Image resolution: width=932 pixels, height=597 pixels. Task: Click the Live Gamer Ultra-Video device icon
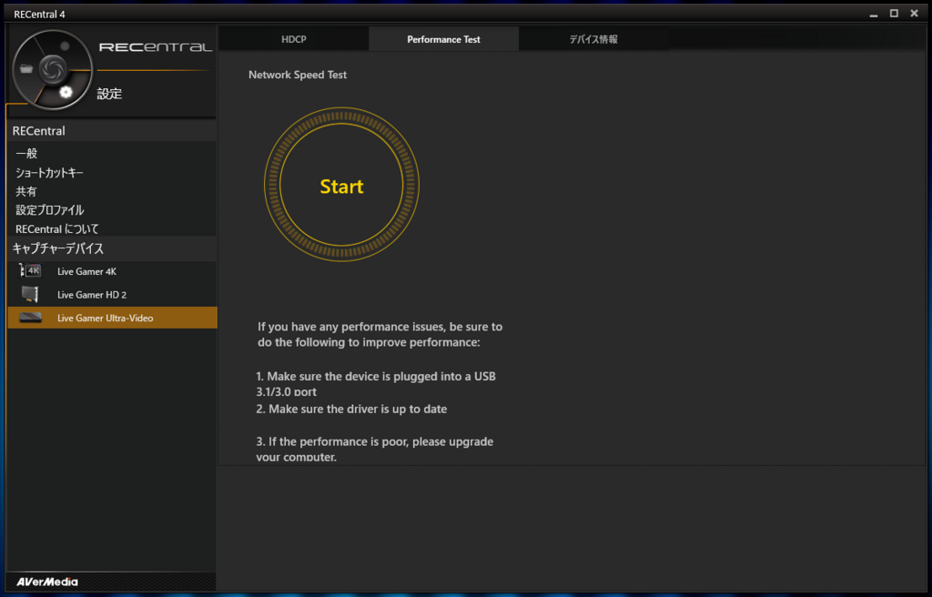tap(30, 319)
